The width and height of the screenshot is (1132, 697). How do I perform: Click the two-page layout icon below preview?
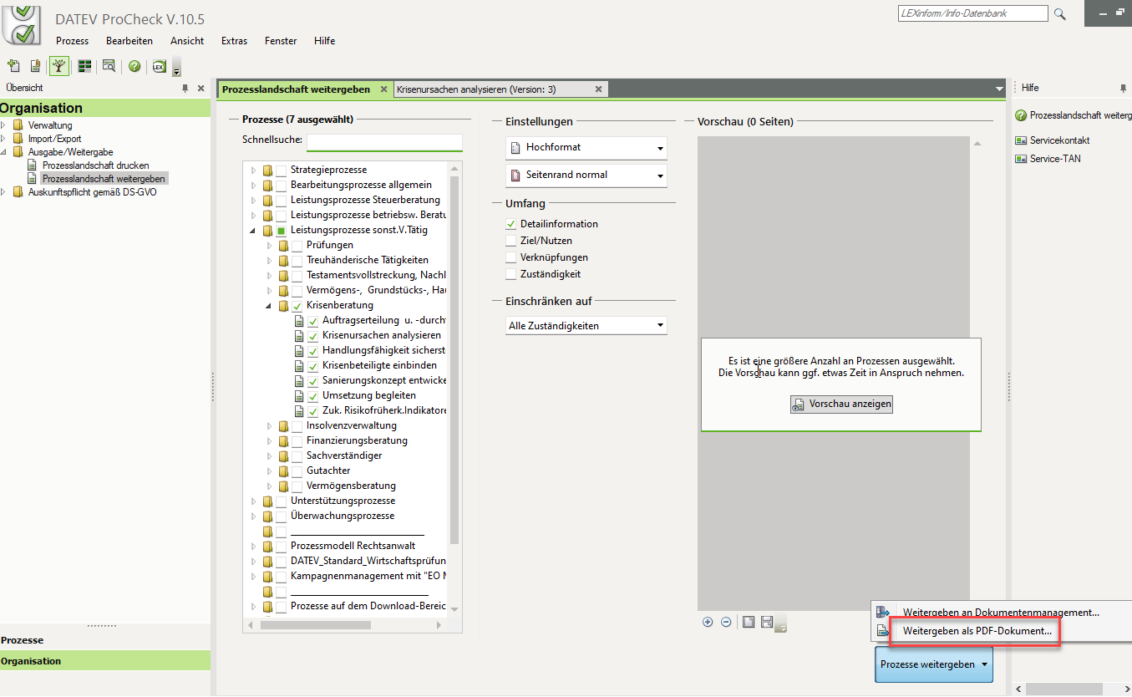coord(767,622)
